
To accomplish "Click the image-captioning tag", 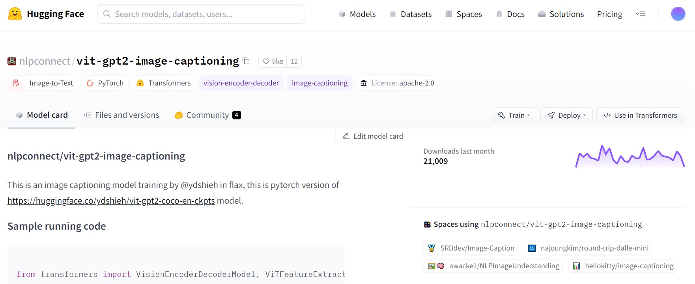I will 319,83.
